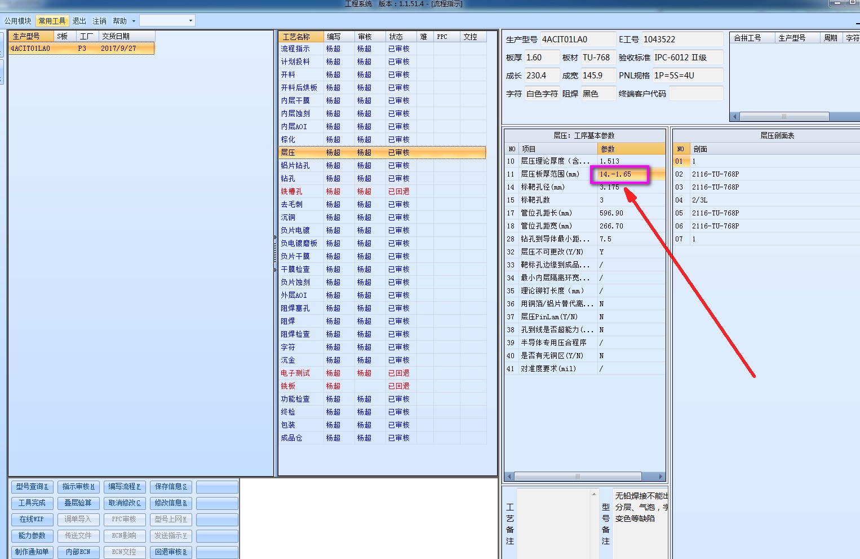Click the 编写流程F button

[x=125, y=487]
